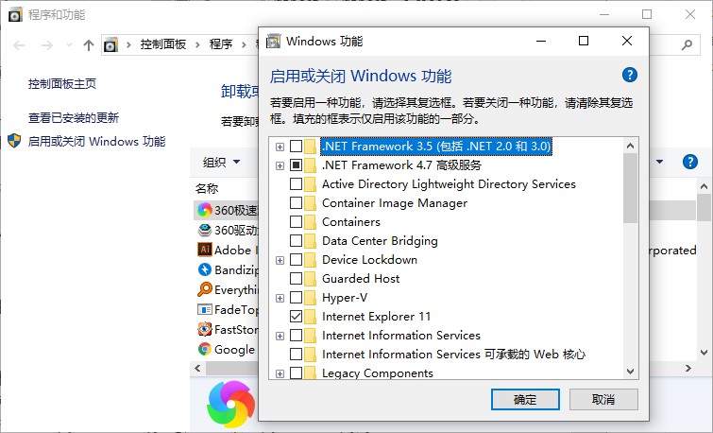713x433 pixels.
Task: Click the Bandizip program icon
Action: click(204, 269)
